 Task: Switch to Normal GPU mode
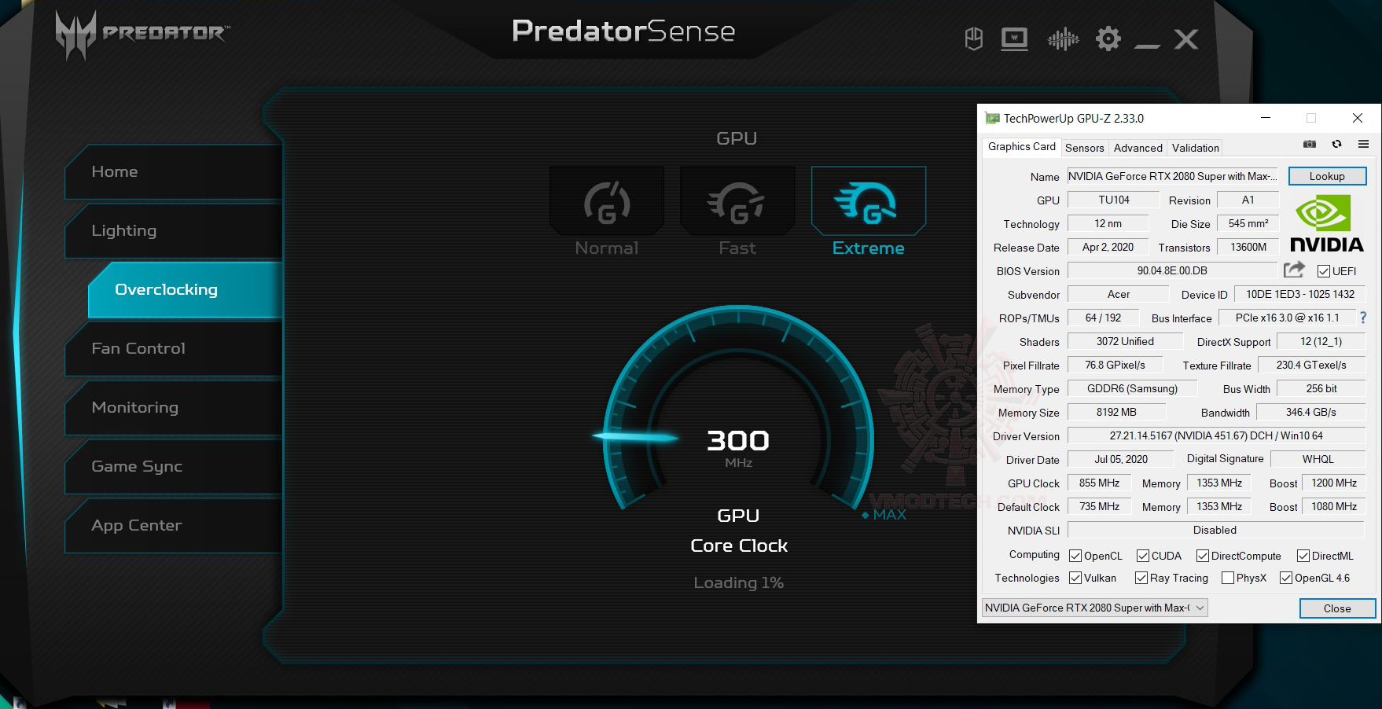point(606,203)
